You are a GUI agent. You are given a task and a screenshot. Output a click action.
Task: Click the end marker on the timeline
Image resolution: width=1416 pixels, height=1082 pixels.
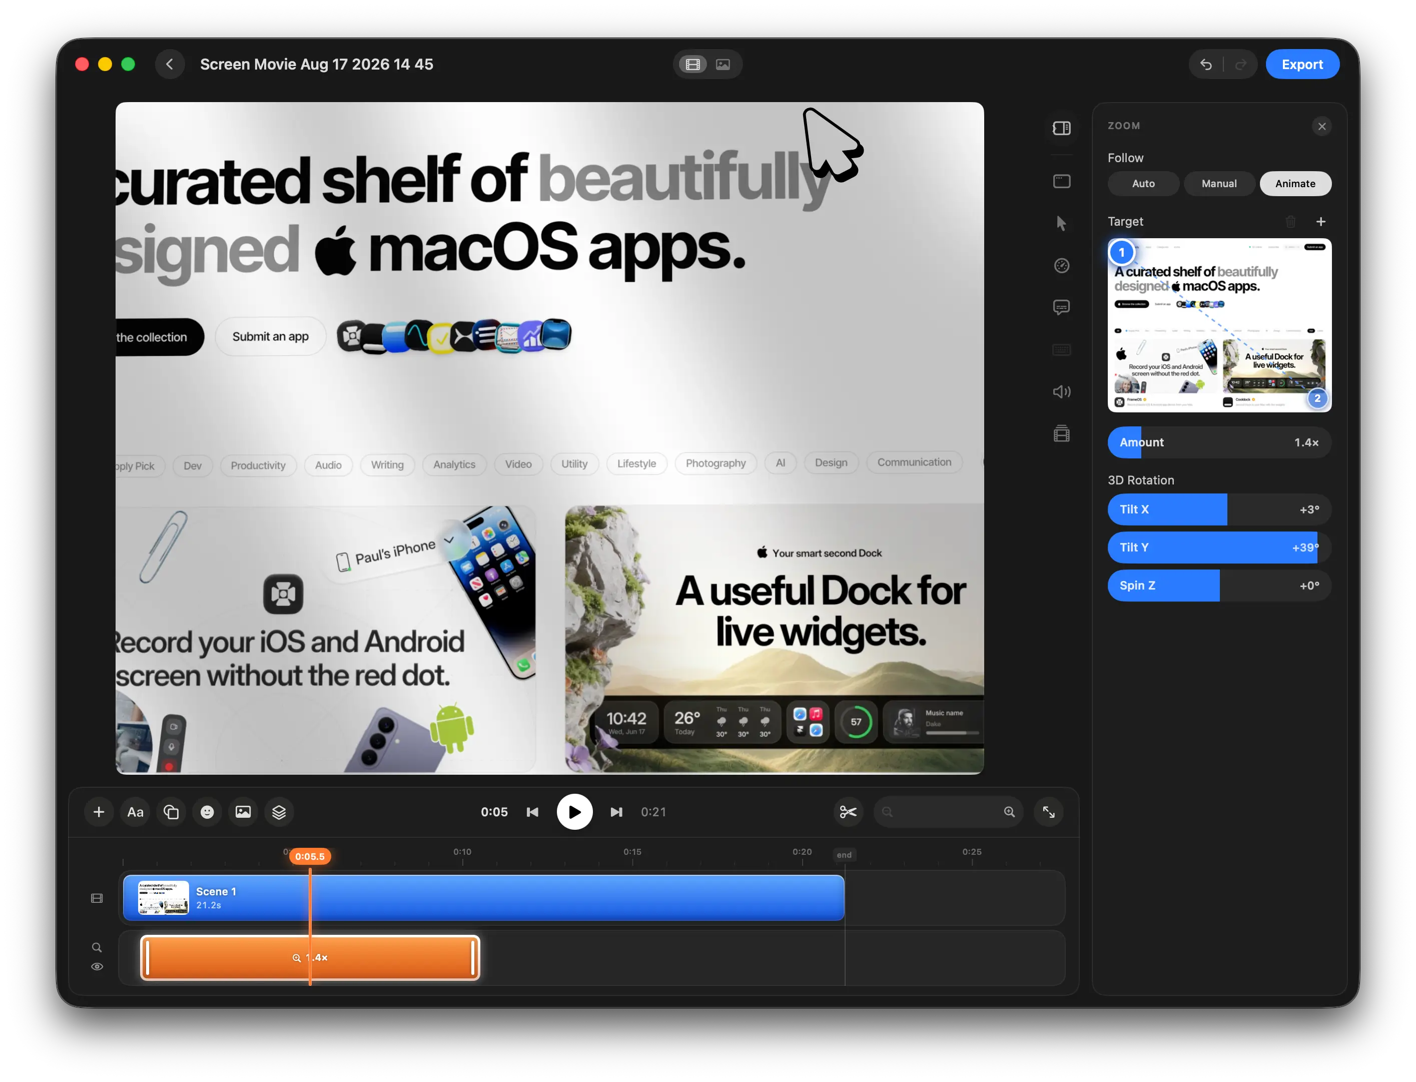click(x=844, y=855)
